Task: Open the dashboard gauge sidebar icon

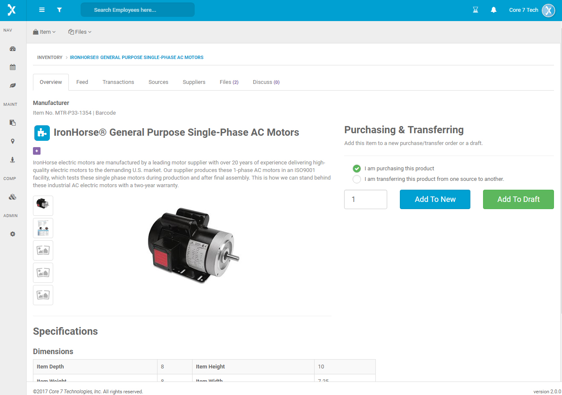Action: [13, 49]
